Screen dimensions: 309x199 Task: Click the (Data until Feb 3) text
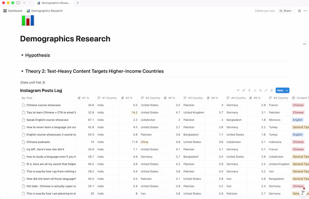[x=33, y=83]
